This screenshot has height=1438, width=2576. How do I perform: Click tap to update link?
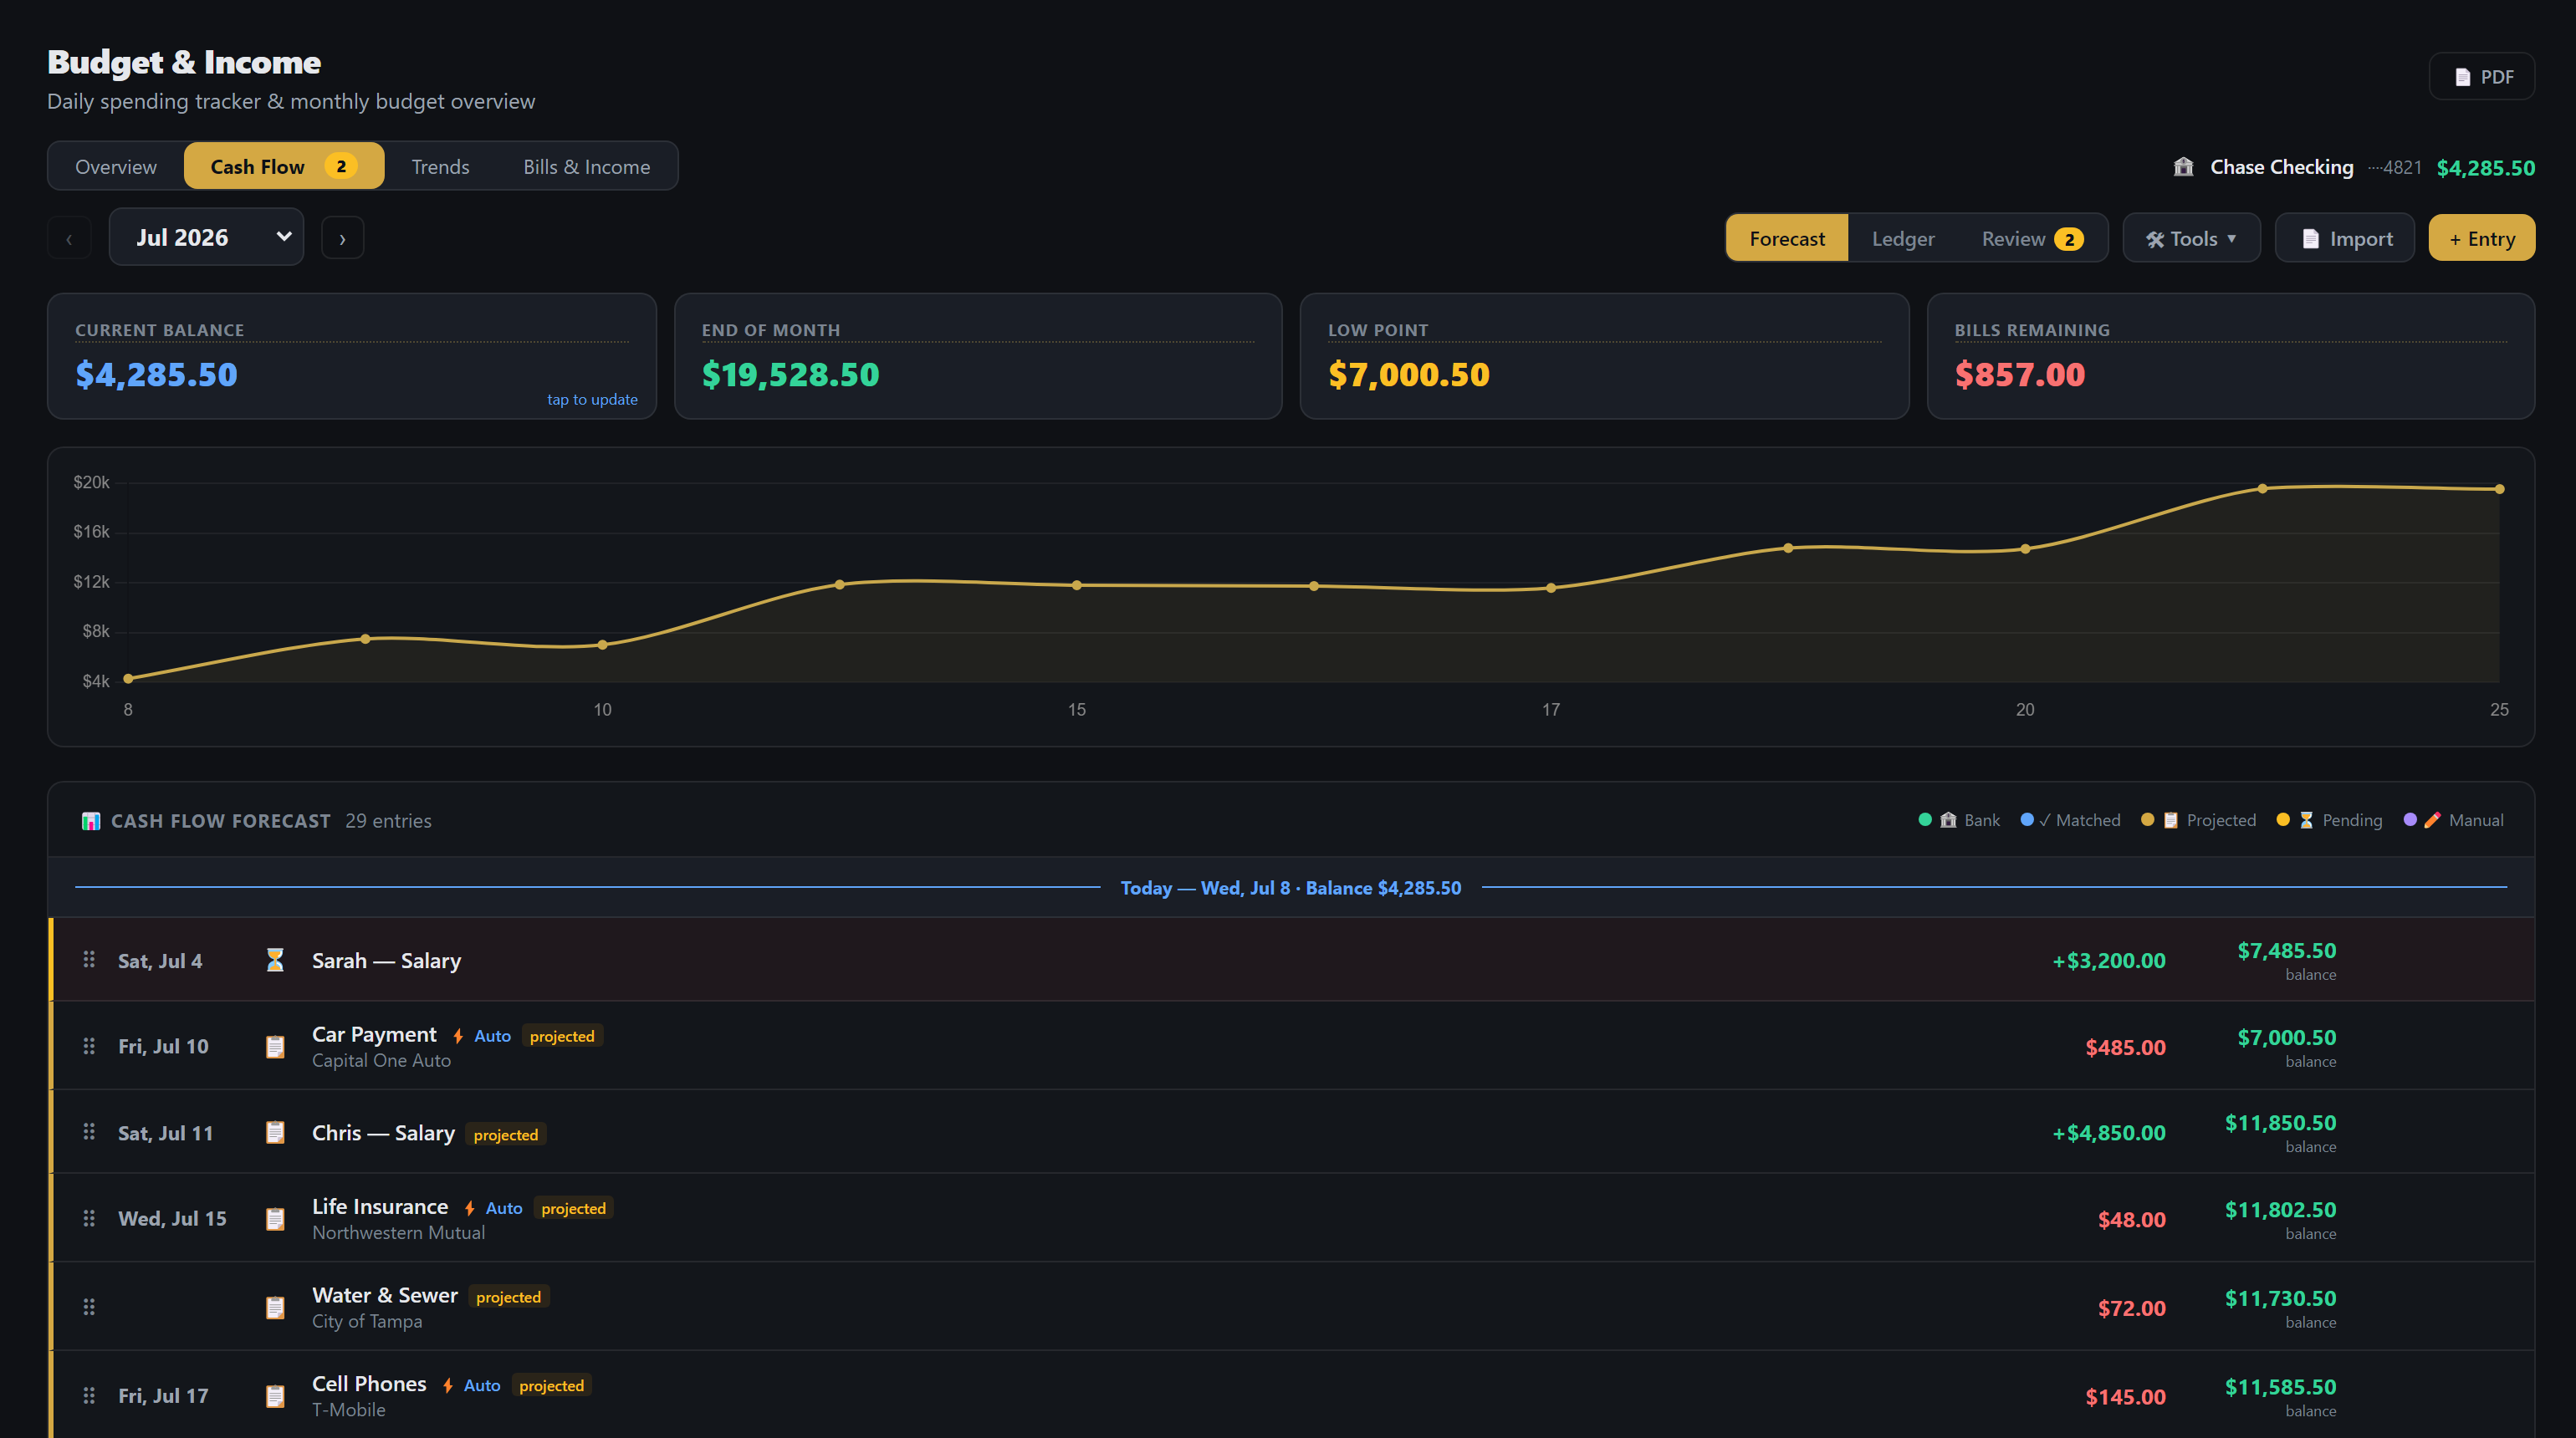pos(592,400)
